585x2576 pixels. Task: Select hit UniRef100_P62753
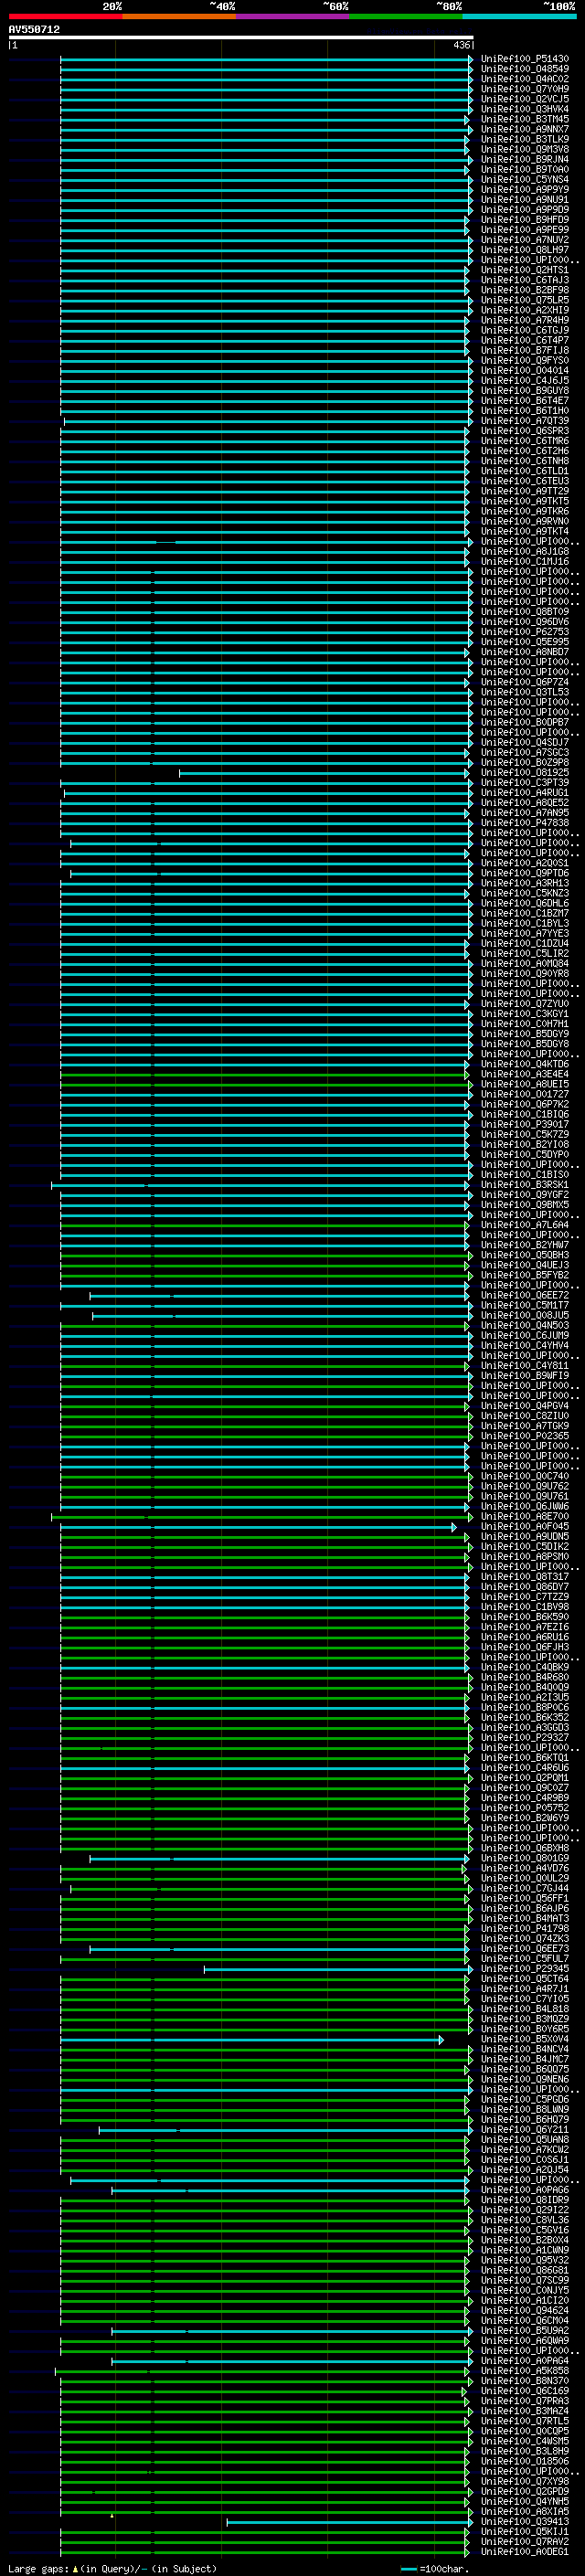pyautogui.click(x=524, y=632)
